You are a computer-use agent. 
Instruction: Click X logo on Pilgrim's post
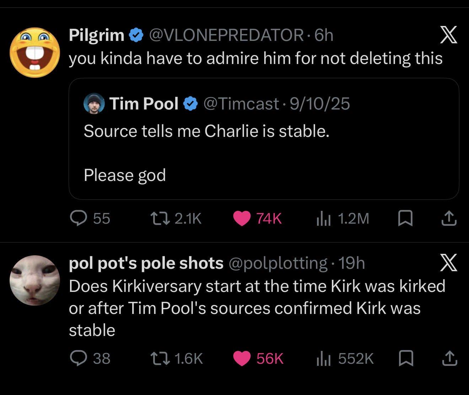[449, 35]
